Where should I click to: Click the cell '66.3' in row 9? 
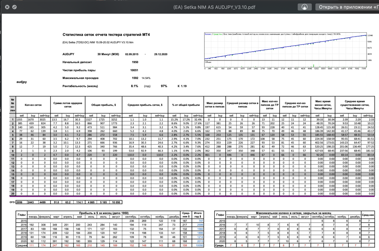click(x=160, y=151)
